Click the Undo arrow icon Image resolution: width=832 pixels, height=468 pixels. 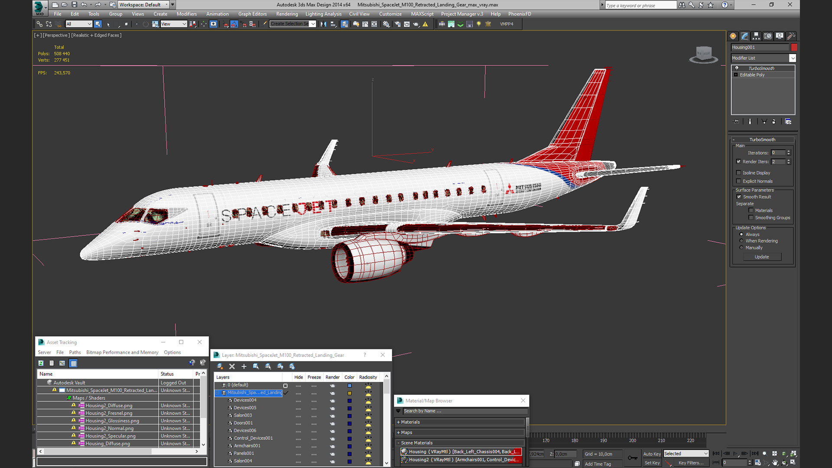pyautogui.click(x=84, y=5)
